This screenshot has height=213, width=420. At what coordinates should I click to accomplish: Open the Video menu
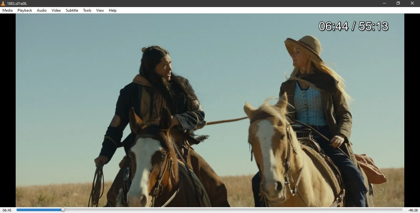coord(56,10)
